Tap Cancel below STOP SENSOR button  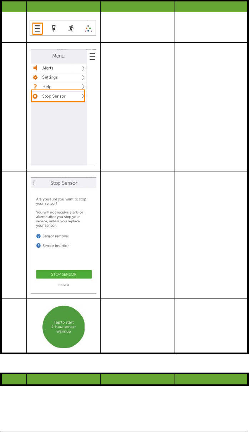pyautogui.click(x=64, y=285)
